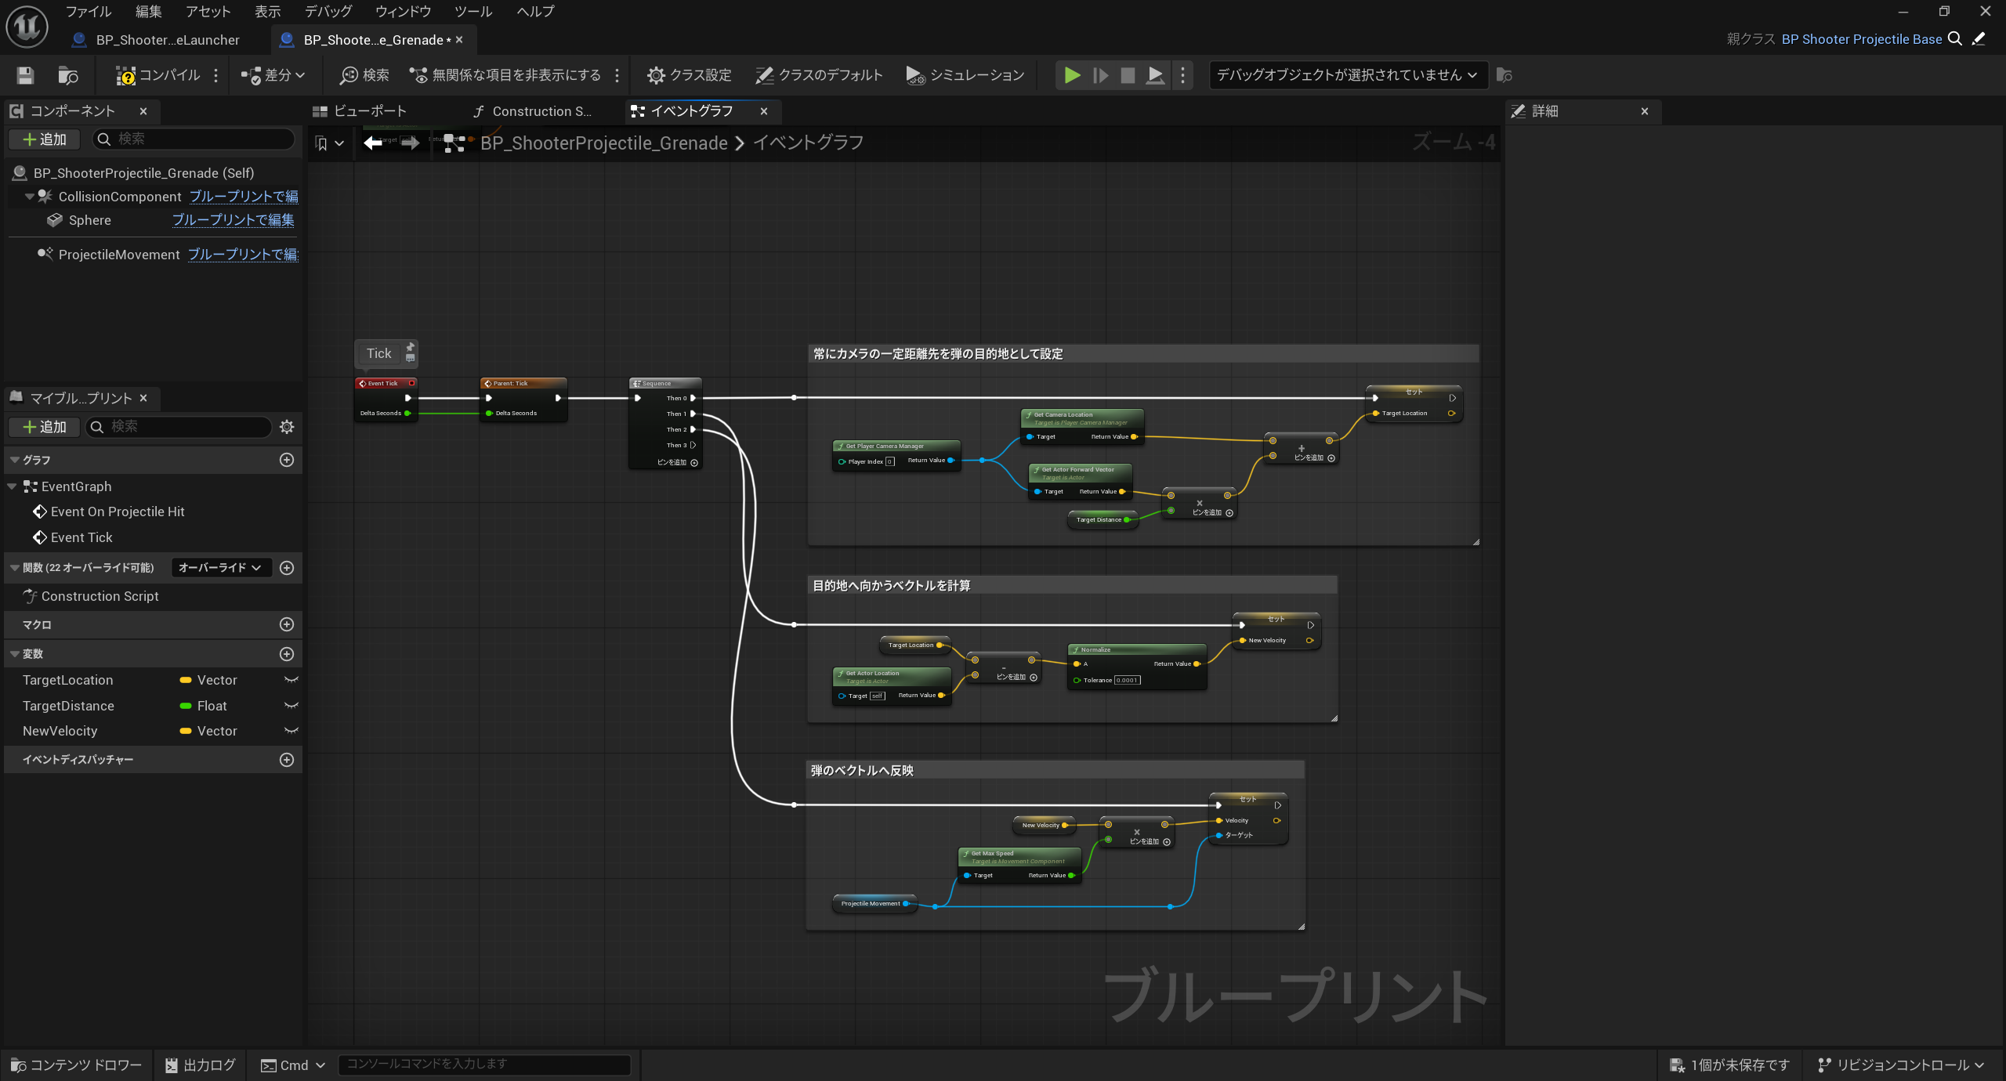This screenshot has width=2006, height=1081.
Task: Click the console command input field
Action: [483, 1065]
